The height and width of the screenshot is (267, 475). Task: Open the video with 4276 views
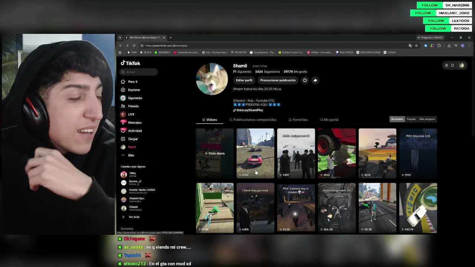(377, 154)
